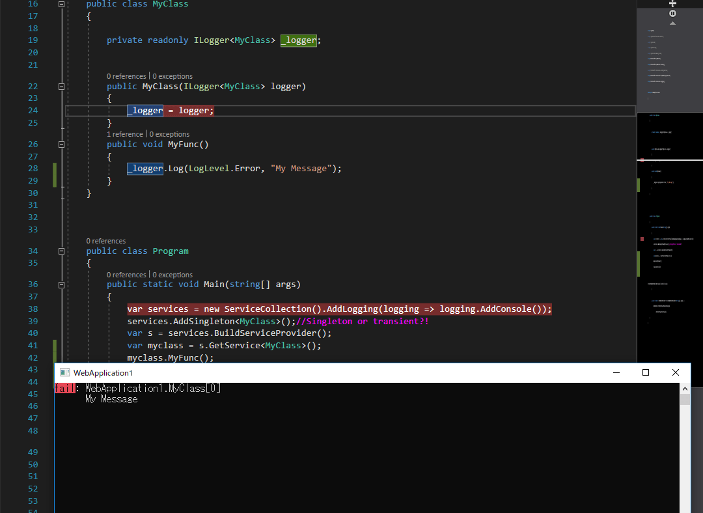Minimize the WebApplication1 console window
The height and width of the screenshot is (513, 703).
pos(616,372)
